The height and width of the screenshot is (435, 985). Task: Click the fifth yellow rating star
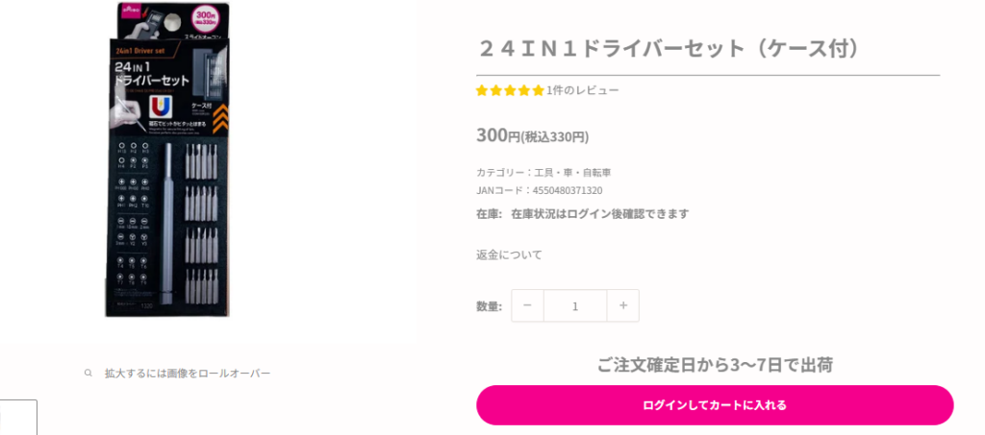tap(538, 90)
